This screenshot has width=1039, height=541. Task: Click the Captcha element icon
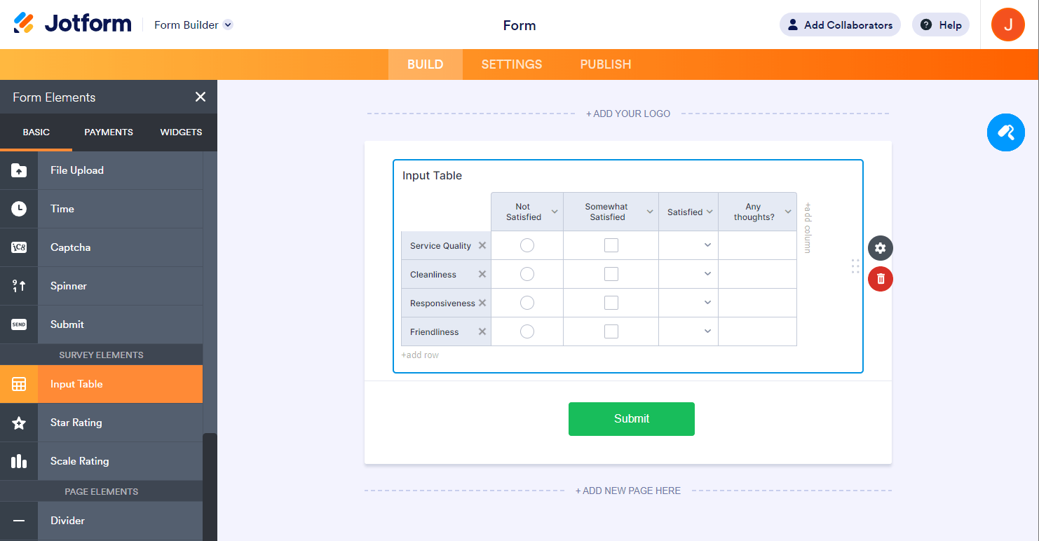(19, 247)
